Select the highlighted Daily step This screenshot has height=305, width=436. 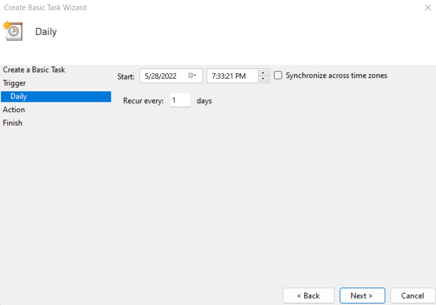[x=19, y=96]
